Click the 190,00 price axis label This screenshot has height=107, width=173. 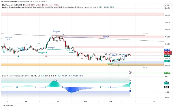coord(167,15)
